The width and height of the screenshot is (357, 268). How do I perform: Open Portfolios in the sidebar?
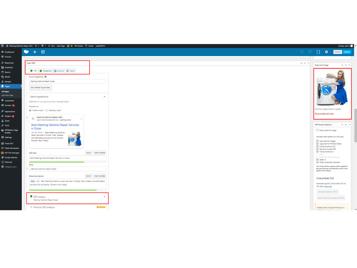click(x=9, y=68)
